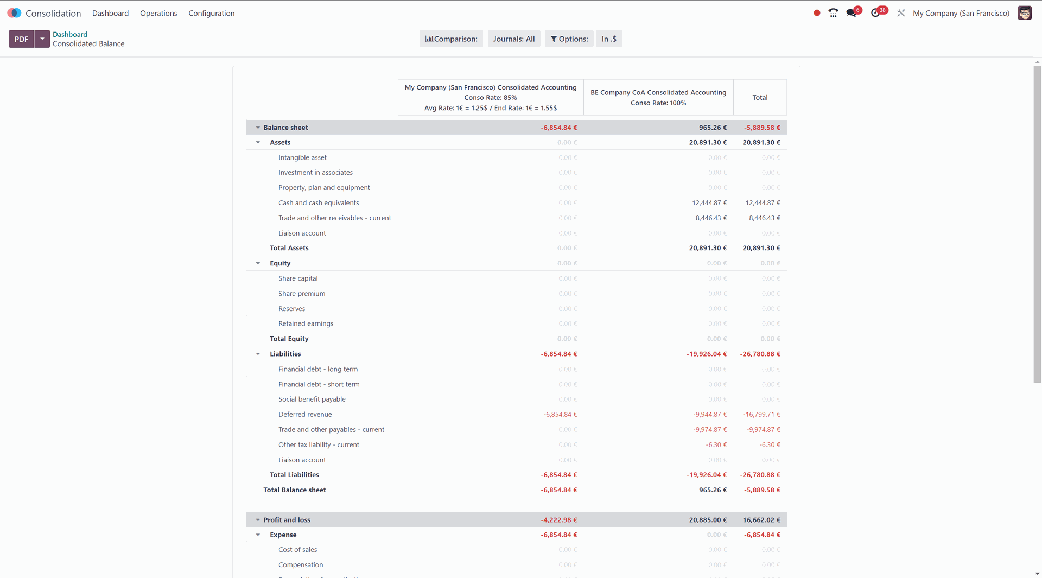Click the -9,974.87 € BE Company payables value

[709, 429]
